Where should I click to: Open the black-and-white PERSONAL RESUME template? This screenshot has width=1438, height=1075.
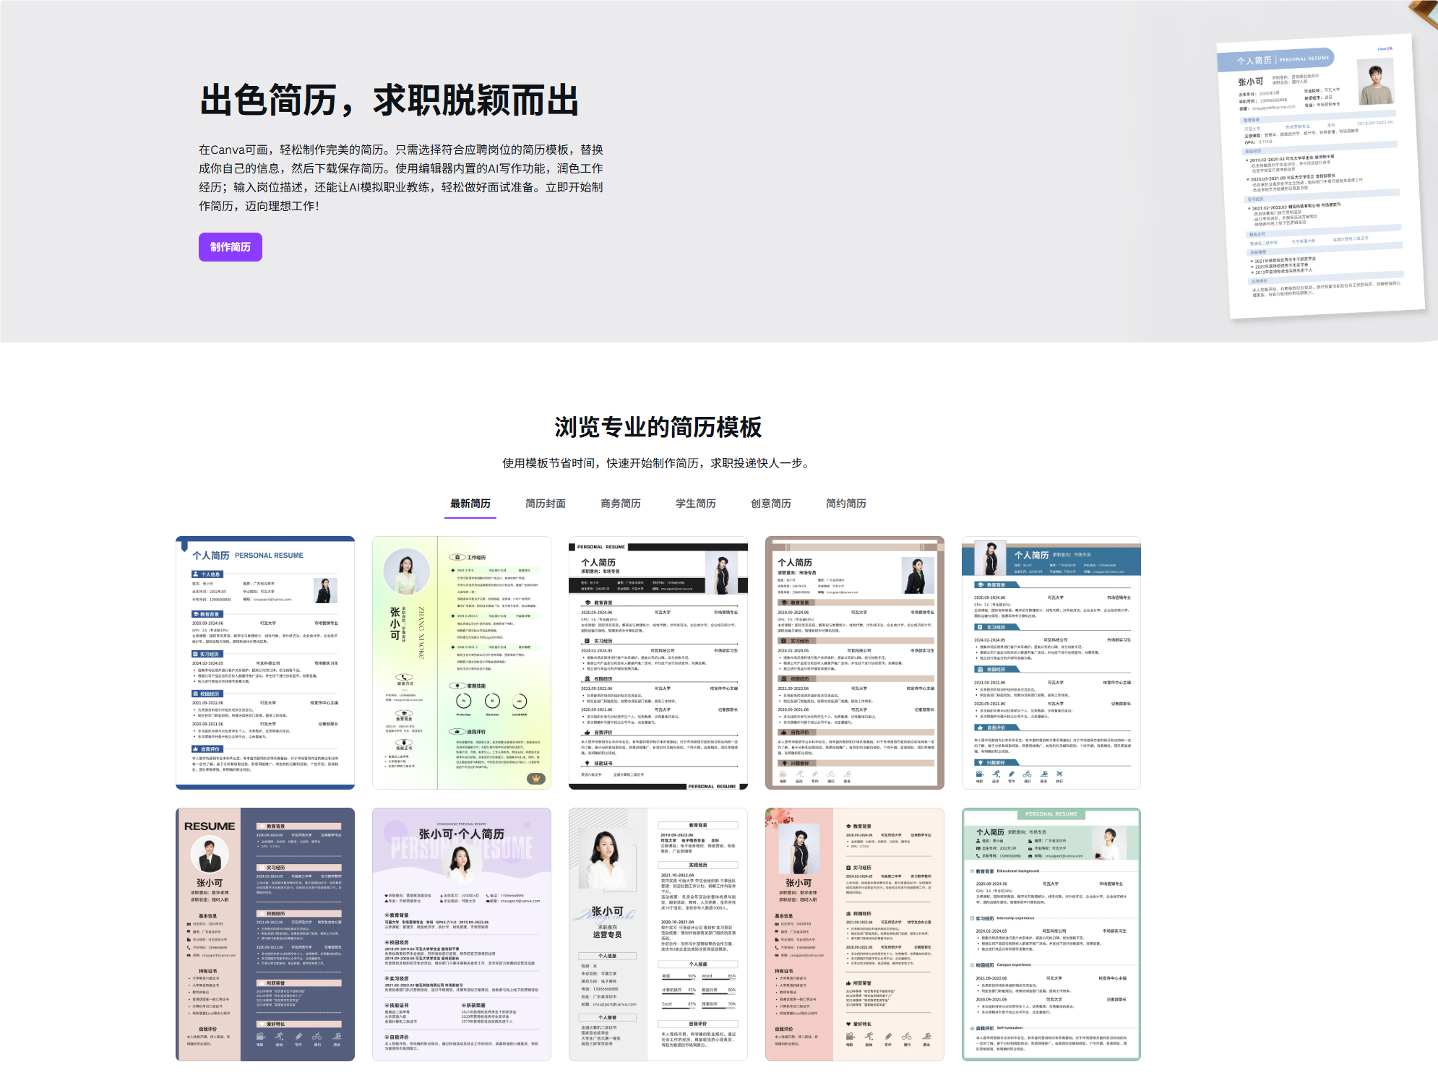pyautogui.click(x=658, y=662)
